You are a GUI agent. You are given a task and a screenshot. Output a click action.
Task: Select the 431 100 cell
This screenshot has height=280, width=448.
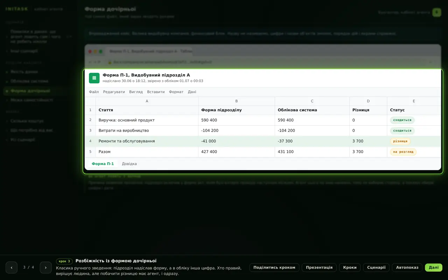[x=312, y=152]
